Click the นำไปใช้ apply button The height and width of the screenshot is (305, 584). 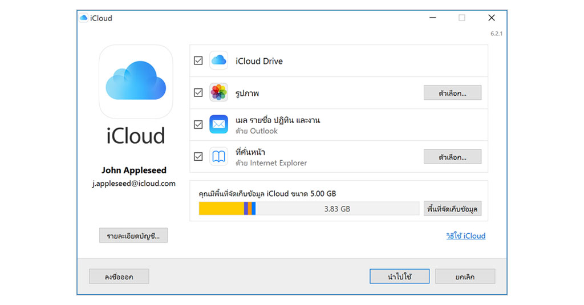(x=399, y=276)
